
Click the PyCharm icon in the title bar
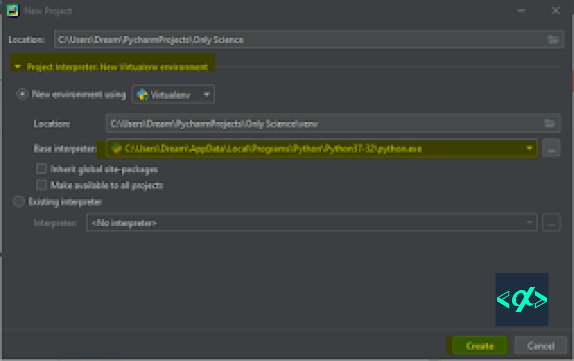pos(12,10)
